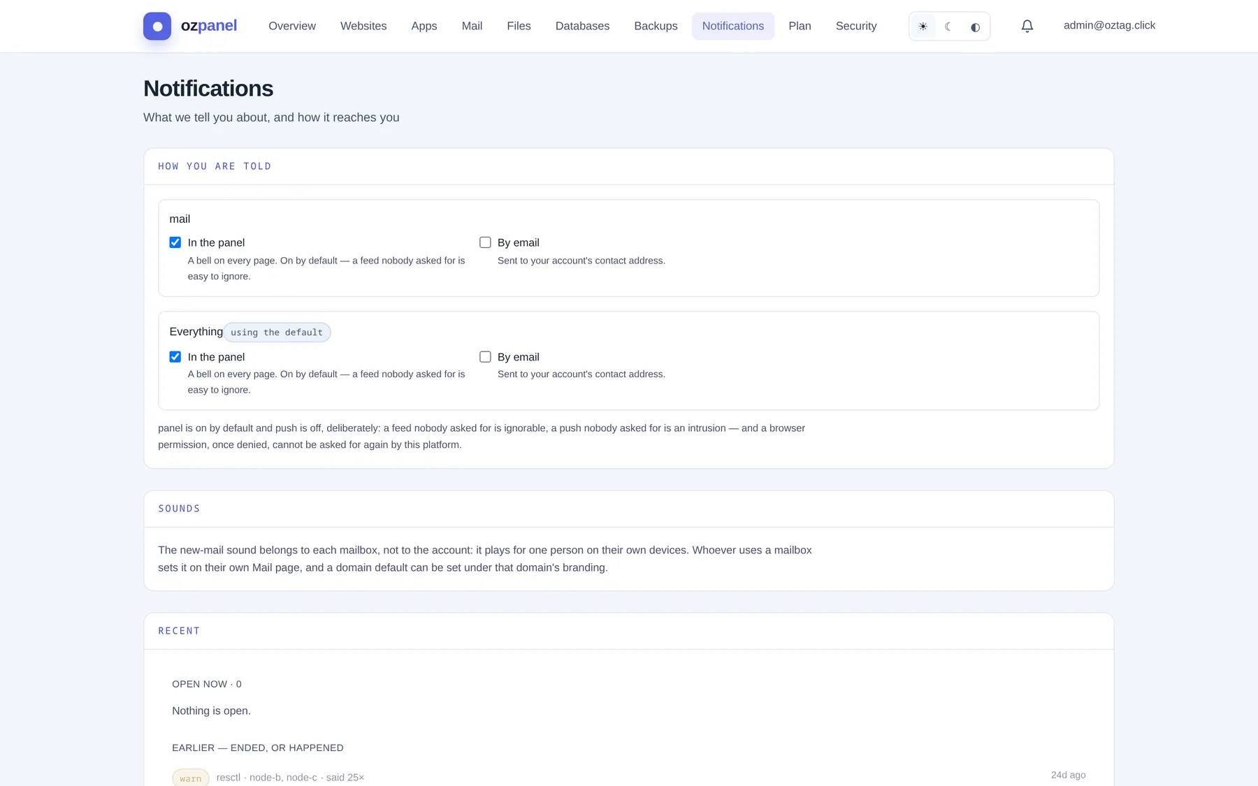Open the Databases tab
The width and height of the screenshot is (1258, 786).
click(x=582, y=26)
